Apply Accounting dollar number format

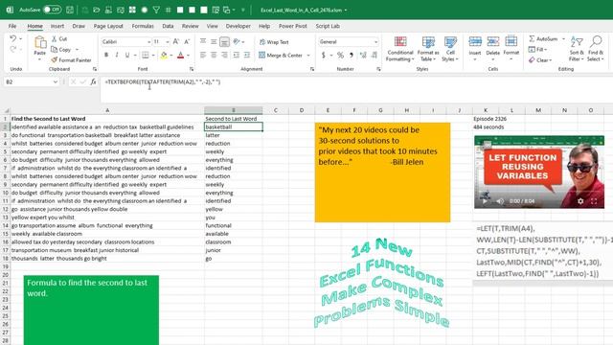[x=324, y=56]
